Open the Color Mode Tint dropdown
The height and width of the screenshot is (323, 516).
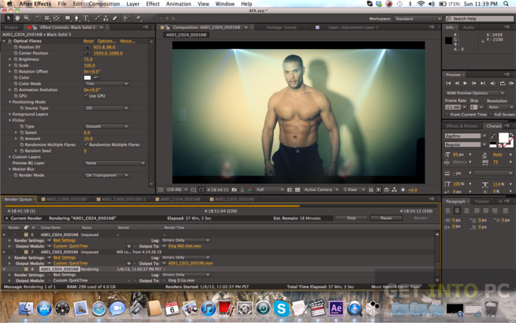106,83
